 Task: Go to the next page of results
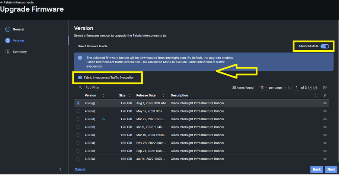point(310,87)
